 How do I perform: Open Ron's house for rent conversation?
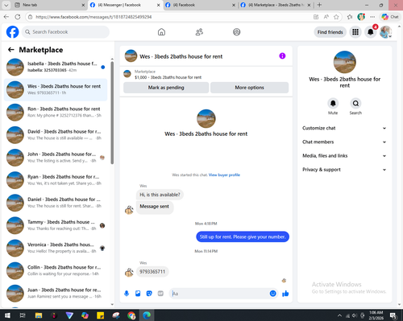[56, 113]
